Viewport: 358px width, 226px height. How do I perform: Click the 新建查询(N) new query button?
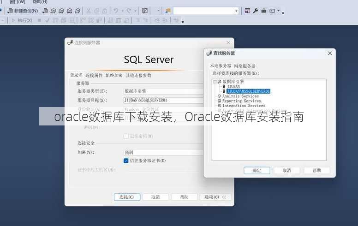23,11
